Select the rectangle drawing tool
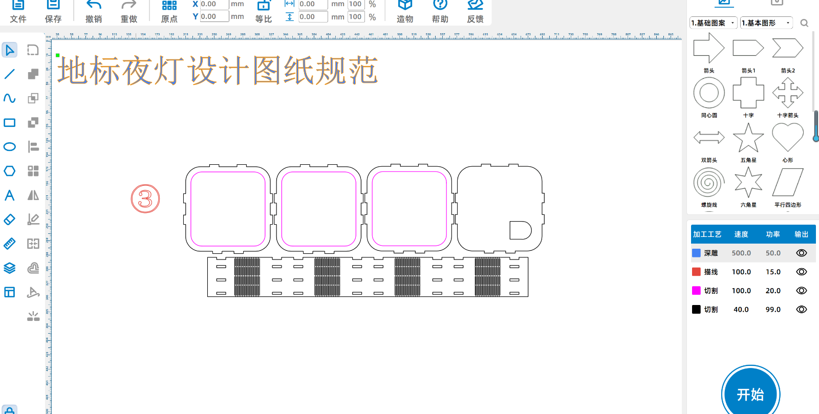 (9, 123)
